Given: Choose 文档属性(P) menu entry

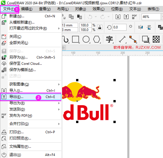Looking at the screenshot, I should point(31,147).
